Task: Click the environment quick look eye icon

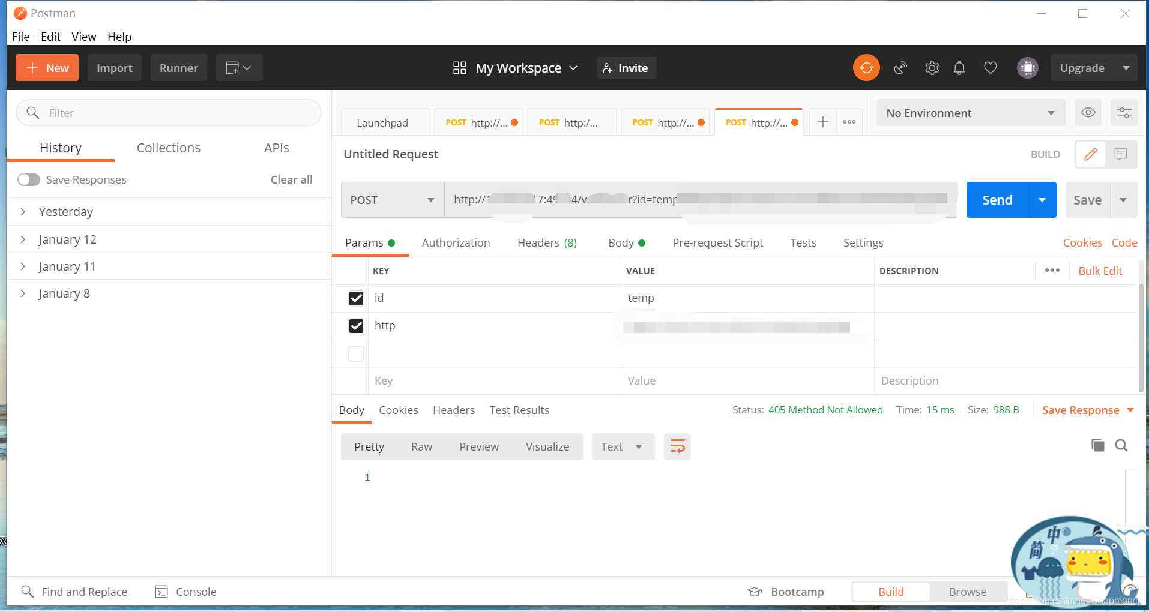Action: coord(1088,113)
